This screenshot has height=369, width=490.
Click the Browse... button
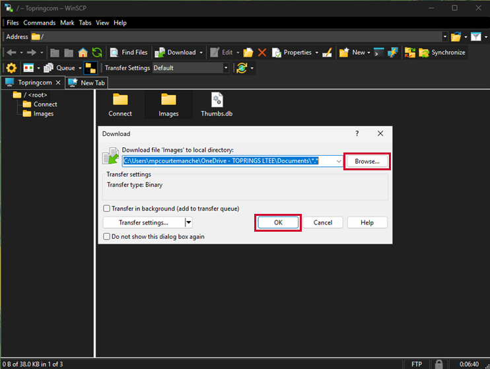coord(367,161)
